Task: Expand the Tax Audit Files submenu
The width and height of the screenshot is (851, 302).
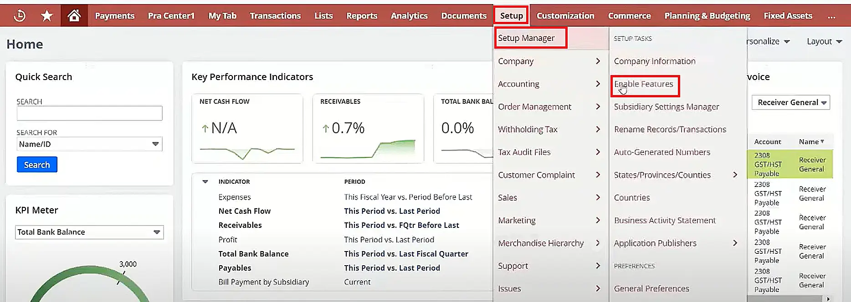Action: click(550, 152)
